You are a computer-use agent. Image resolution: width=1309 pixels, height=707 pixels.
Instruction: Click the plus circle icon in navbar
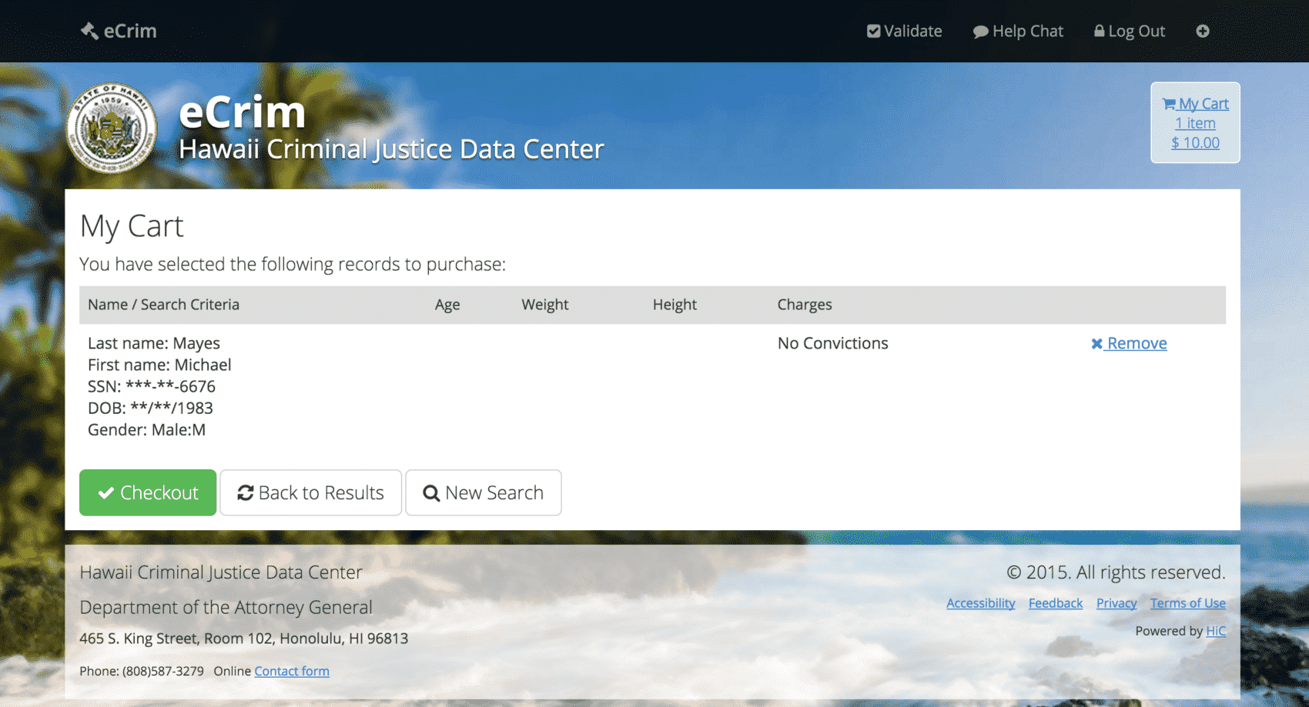point(1203,31)
